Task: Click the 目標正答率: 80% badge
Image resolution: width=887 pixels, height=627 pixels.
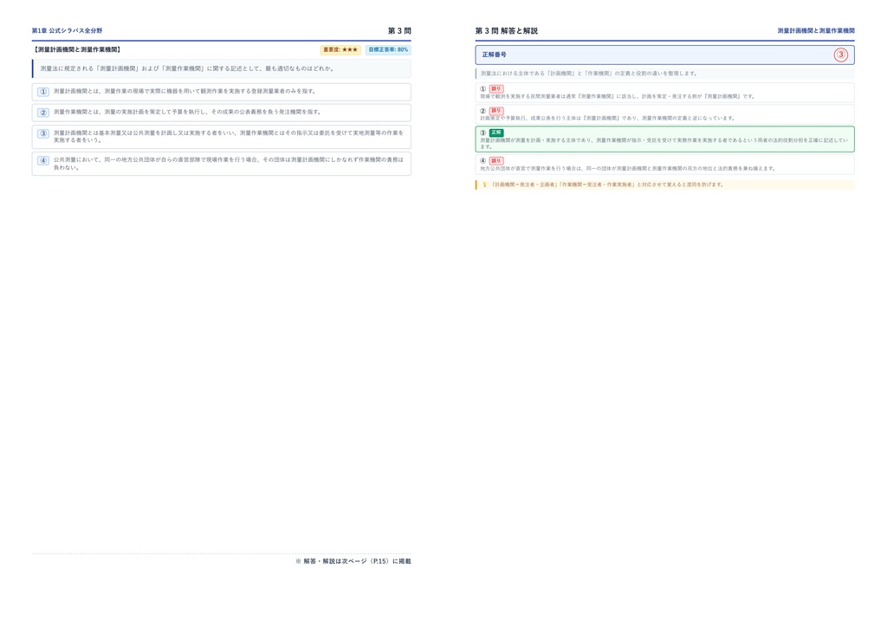Action: 388,49
